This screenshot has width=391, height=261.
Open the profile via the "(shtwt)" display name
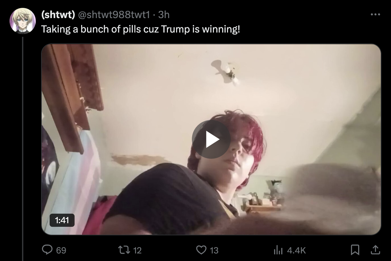point(58,15)
